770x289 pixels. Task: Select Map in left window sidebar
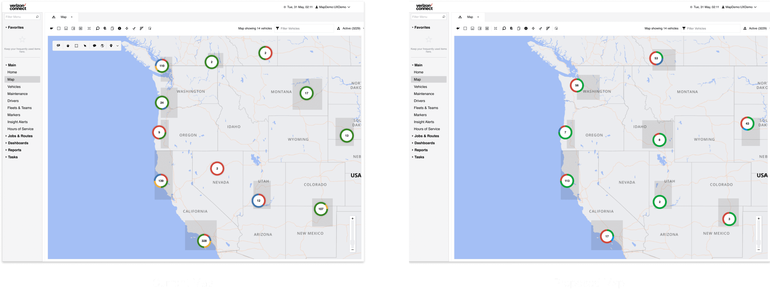[x=22, y=79]
